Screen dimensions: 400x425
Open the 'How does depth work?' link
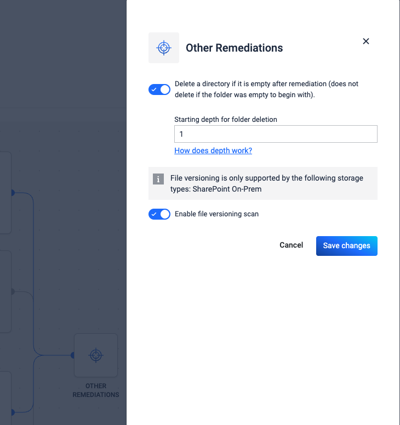[213, 150]
